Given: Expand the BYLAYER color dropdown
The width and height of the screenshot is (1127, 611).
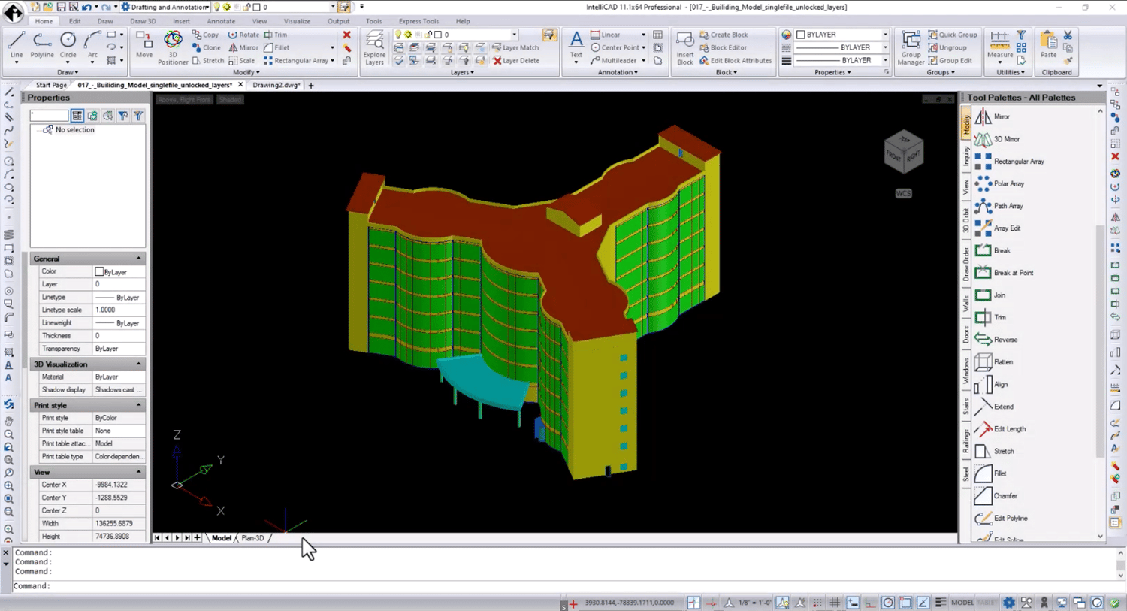Looking at the screenshot, I should [x=885, y=35].
